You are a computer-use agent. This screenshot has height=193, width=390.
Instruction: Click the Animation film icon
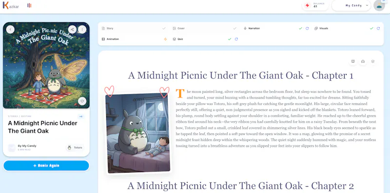pos(103,39)
